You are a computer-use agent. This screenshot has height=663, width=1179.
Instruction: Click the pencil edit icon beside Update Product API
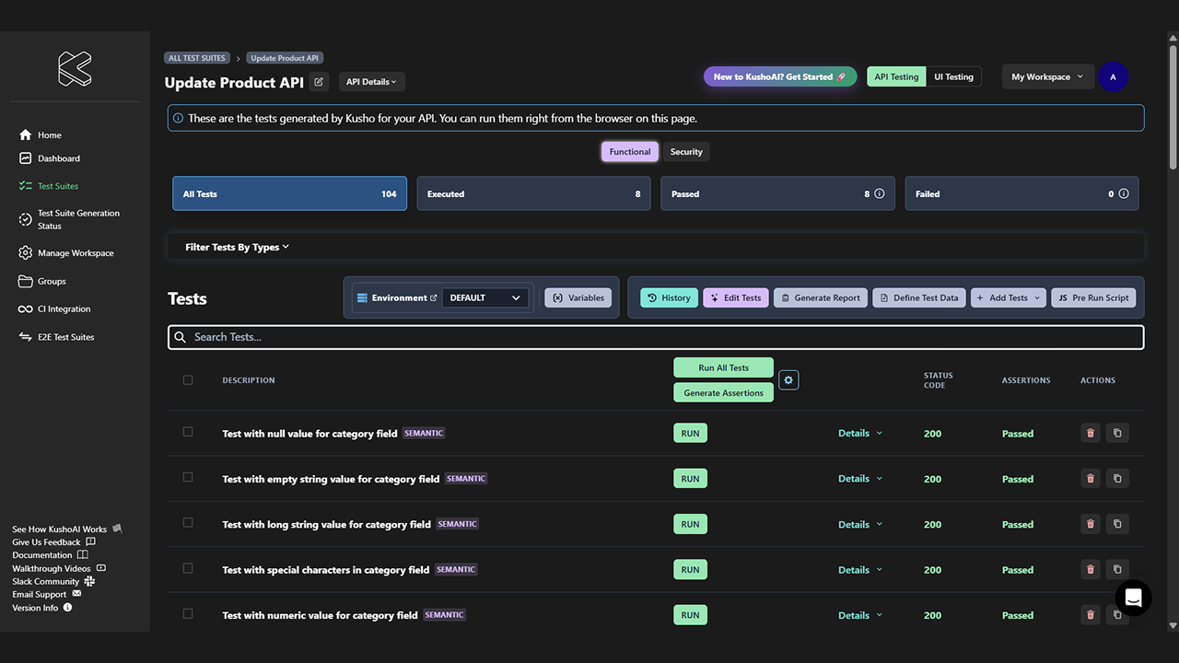pyautogui.click(x=319, y=82)
